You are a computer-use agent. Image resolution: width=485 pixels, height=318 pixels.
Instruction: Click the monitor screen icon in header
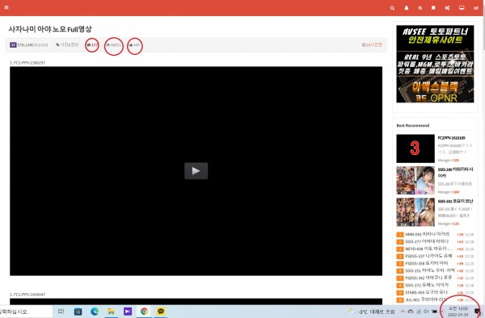pos(462,8)
